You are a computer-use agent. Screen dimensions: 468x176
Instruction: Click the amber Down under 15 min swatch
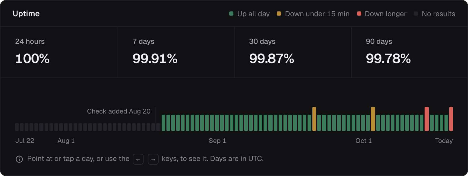[279, 14]
